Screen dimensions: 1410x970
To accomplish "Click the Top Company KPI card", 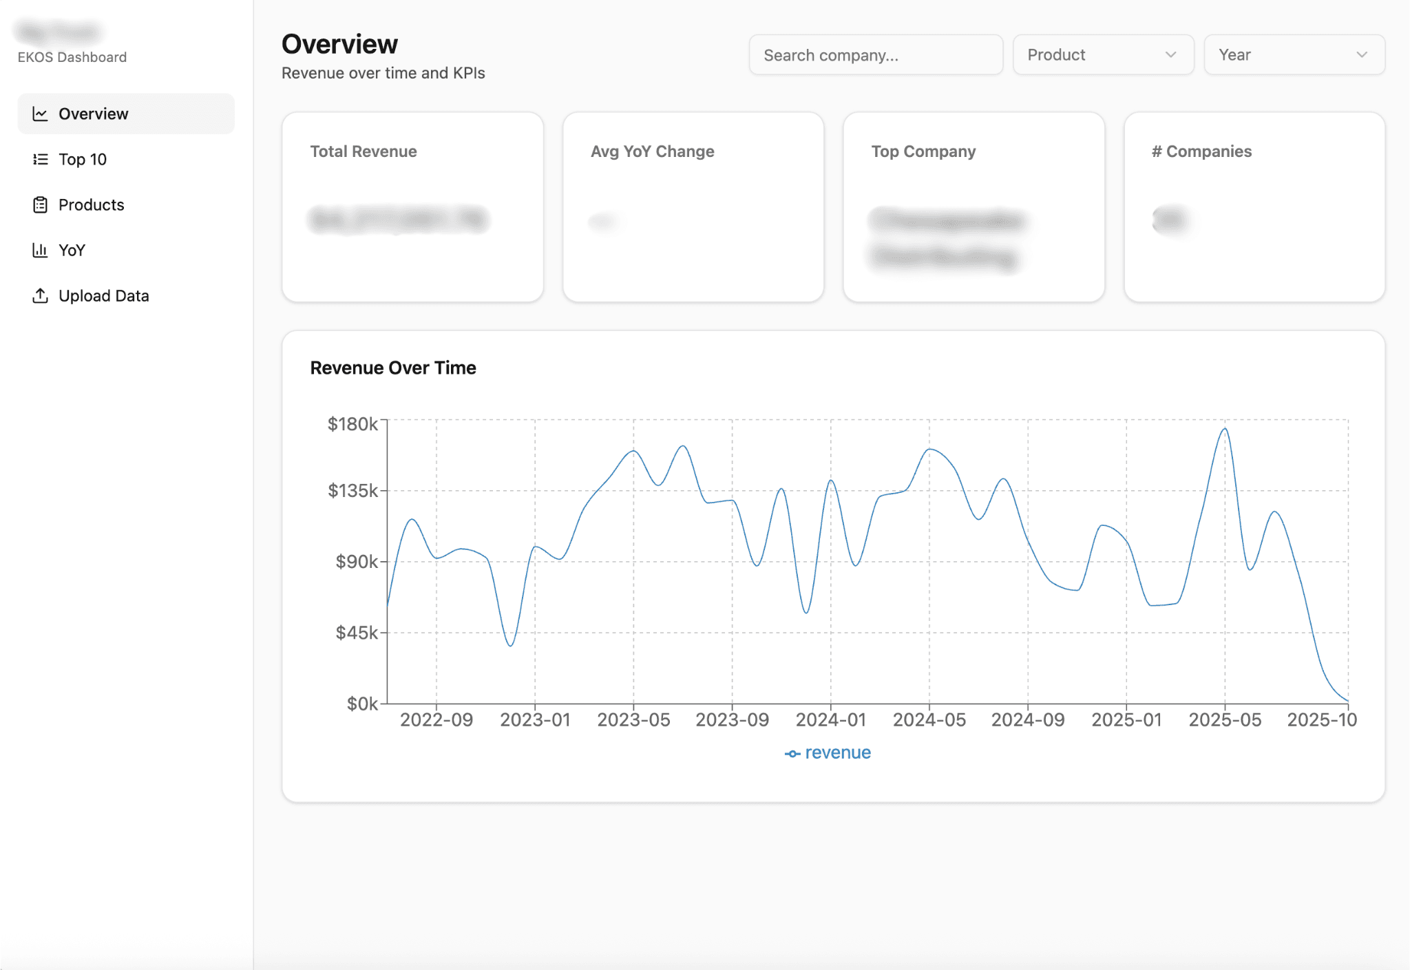I will coord(973,206).
